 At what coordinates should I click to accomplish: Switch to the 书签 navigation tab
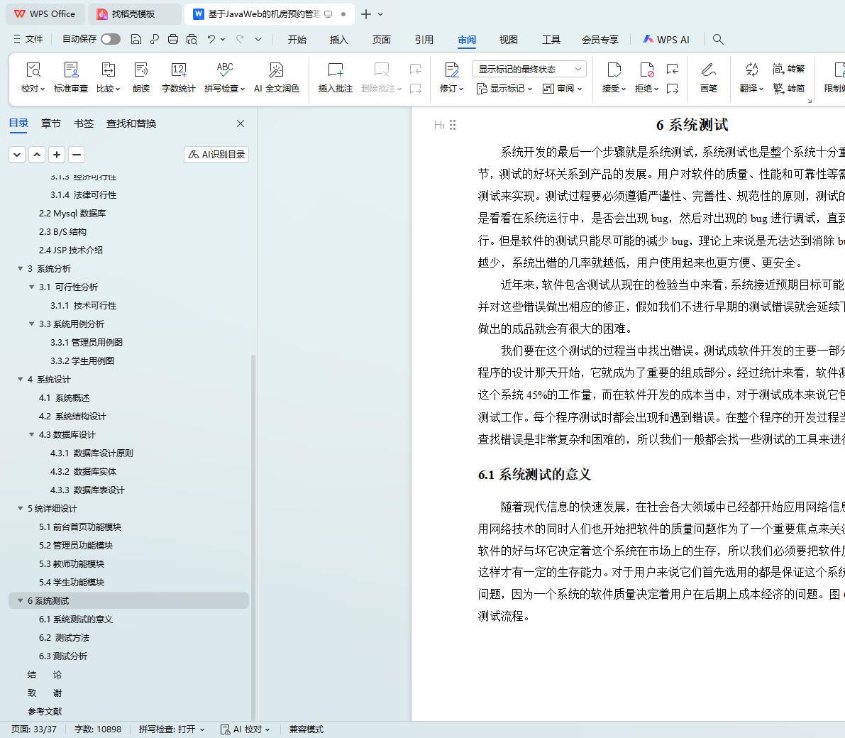tap(84, 123)
